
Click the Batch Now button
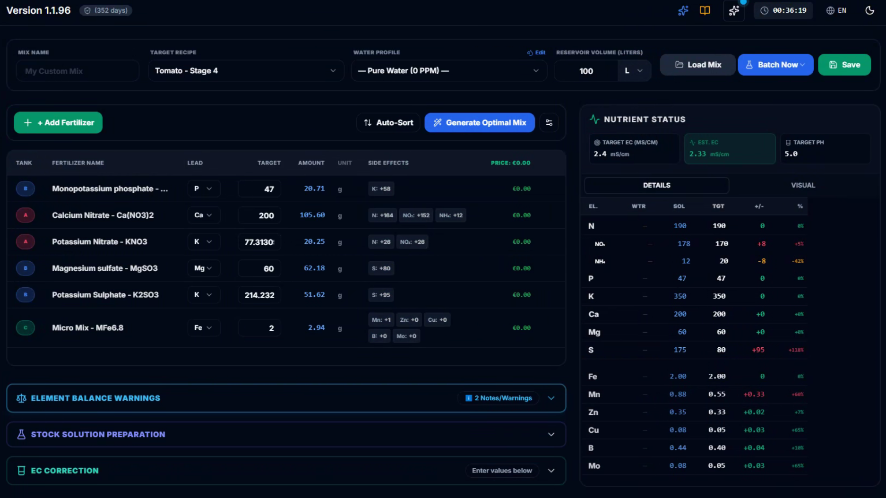(776, 65)
